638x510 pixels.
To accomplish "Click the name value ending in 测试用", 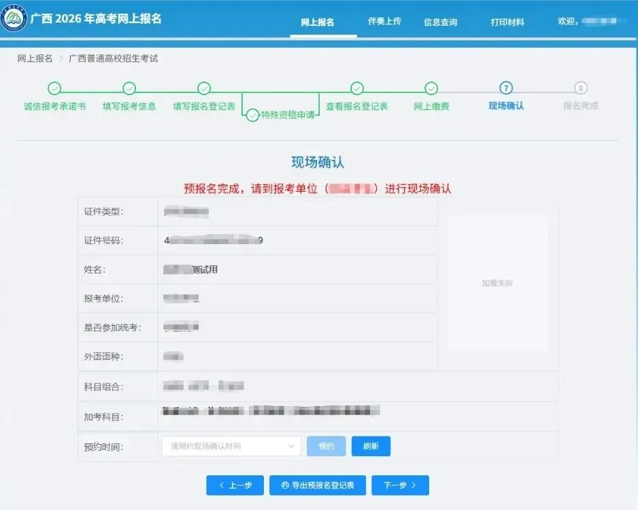I will tap(190, 269).
